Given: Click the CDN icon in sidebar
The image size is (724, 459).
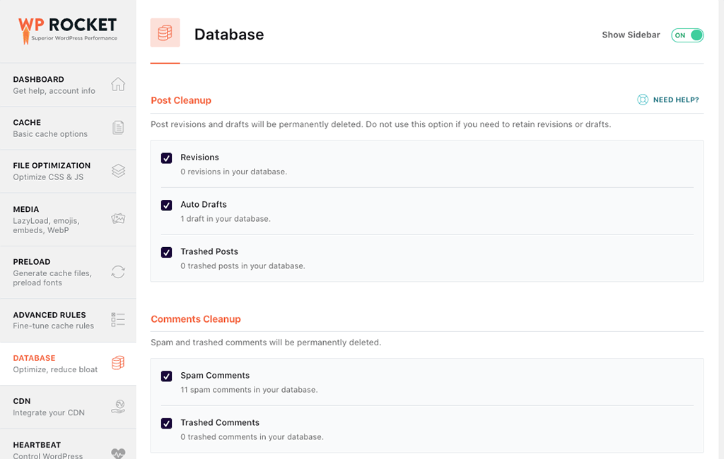Looking at the screenshot, I should tap(118, 406).
